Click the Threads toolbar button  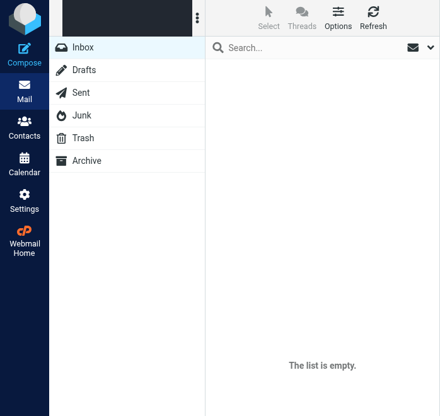tap(302, 18)
